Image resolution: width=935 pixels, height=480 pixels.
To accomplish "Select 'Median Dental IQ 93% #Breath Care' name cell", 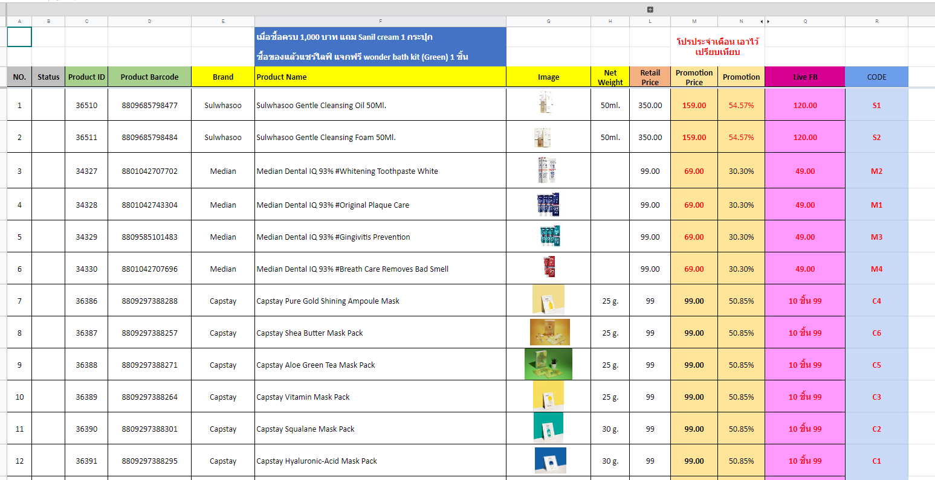I will (380, 269).
